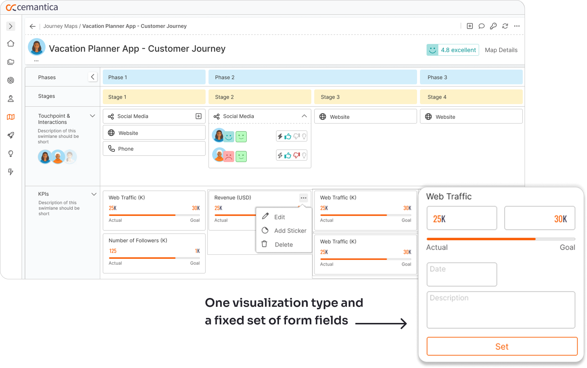Click the Journey Maps breadcrumb link

(x=61, y=26)
